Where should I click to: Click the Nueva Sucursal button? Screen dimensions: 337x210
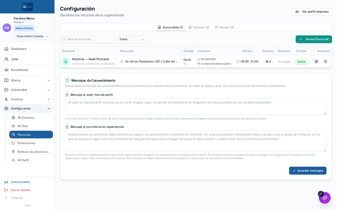pyautogui.click(x=314, y=39)
